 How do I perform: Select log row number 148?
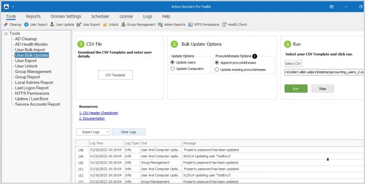(80, 150)
